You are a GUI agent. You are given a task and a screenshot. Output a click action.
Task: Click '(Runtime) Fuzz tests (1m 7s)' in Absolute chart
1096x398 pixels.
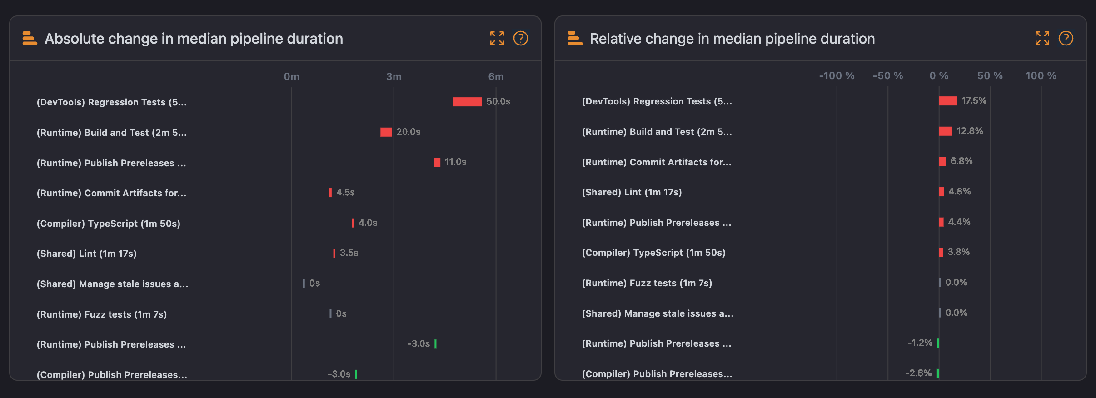(x=102, y=314)
